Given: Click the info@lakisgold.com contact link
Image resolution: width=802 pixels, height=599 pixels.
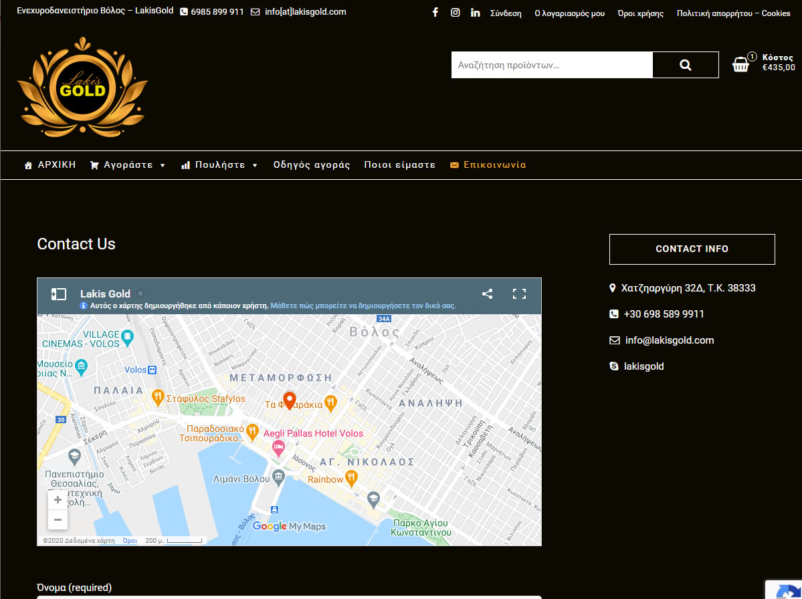Looking at the screenshot, I should (670, 340).
